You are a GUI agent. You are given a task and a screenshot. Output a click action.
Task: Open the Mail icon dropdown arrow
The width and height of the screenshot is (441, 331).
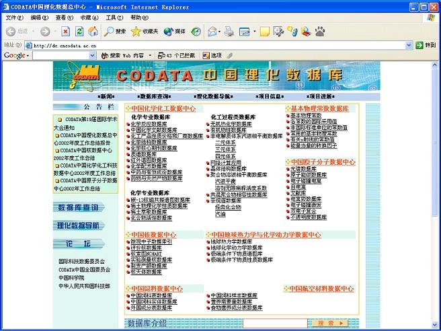pyautogui.click(x=219, y=31)
